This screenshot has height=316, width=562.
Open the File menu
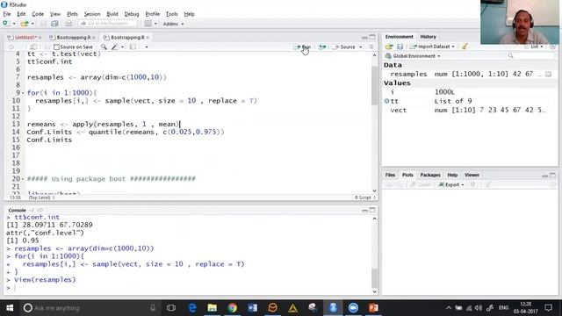point(7,14)
